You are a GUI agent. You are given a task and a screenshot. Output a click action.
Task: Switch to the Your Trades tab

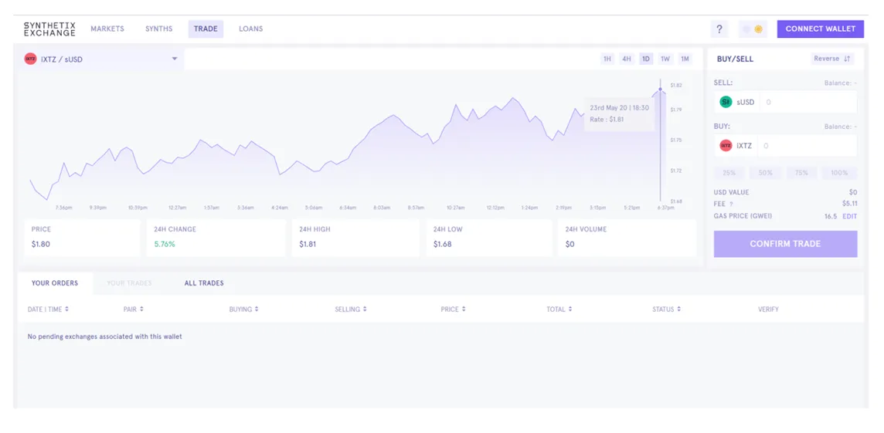[129, 283]
